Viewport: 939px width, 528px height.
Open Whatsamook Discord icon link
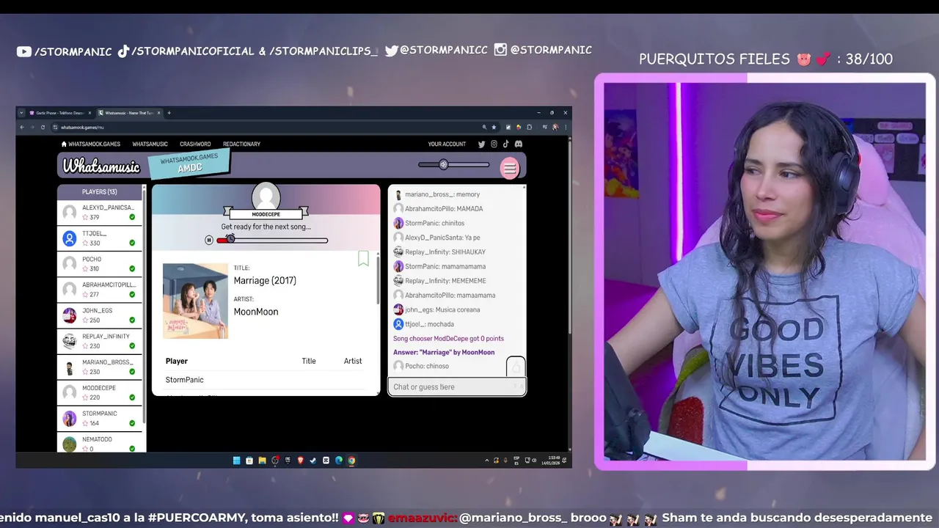tap(519, 144)
